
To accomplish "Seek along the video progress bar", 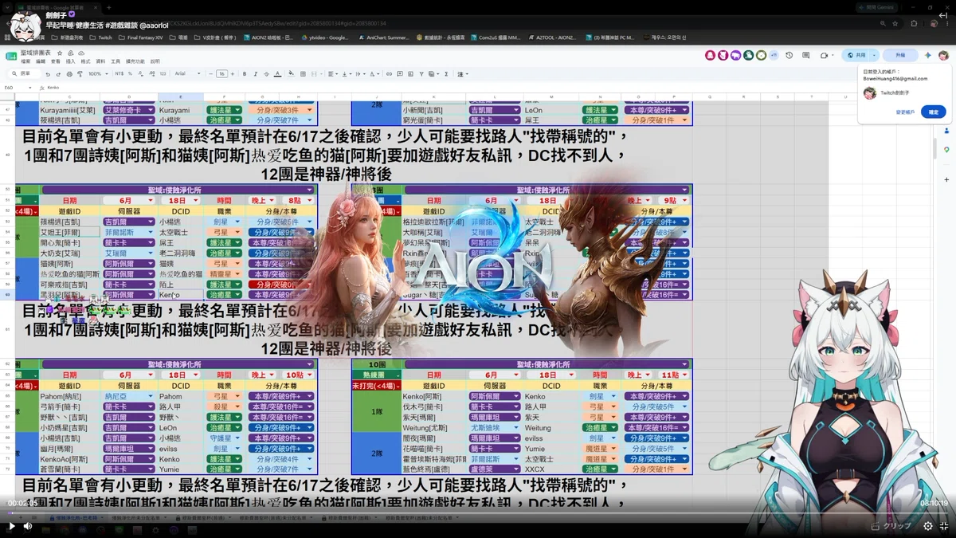I will click(x=478, y=512).
